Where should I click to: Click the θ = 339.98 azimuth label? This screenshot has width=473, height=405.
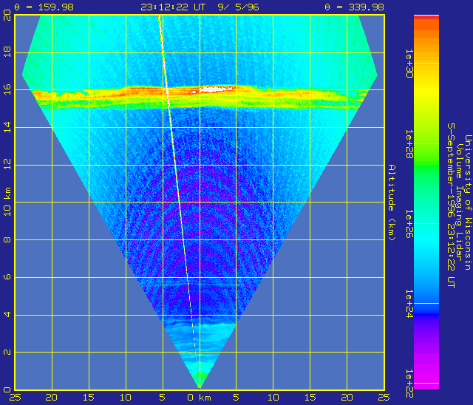click(354, 7)
